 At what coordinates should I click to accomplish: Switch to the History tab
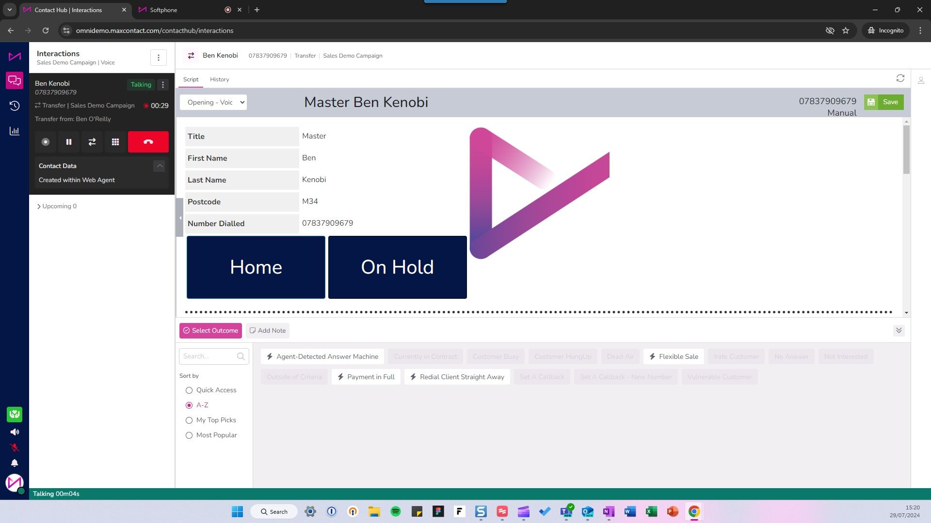(x=219, y=79)
